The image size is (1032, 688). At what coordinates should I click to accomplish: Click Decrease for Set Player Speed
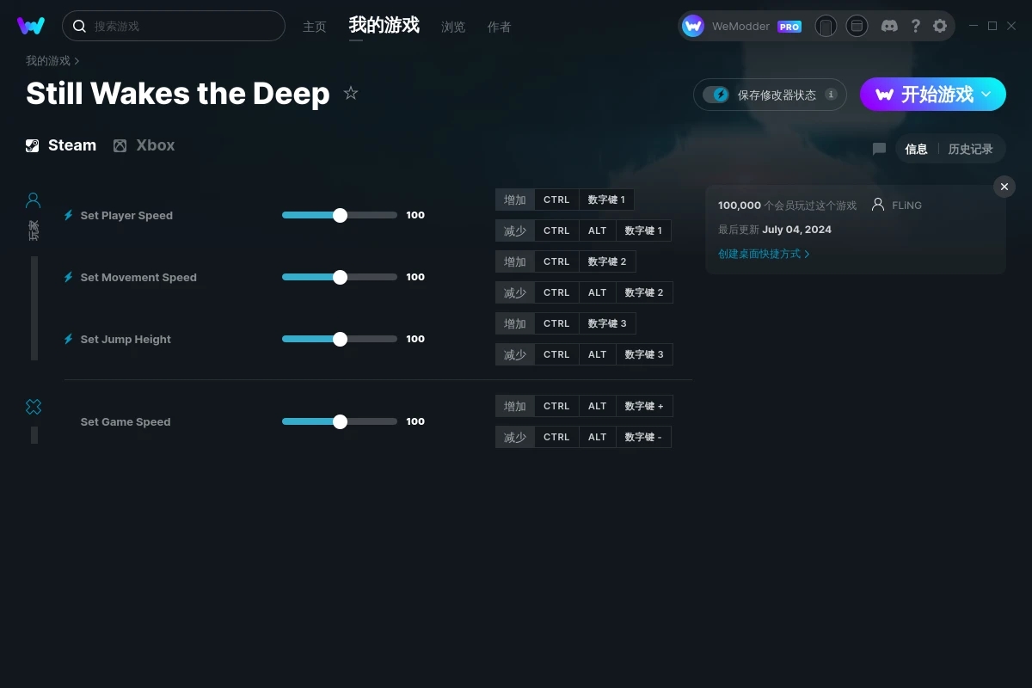pyautogui.click(x=515, y=230)
